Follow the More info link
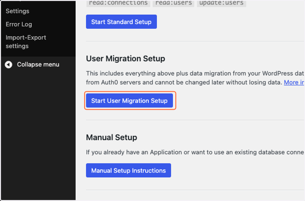 click(294, 82)
